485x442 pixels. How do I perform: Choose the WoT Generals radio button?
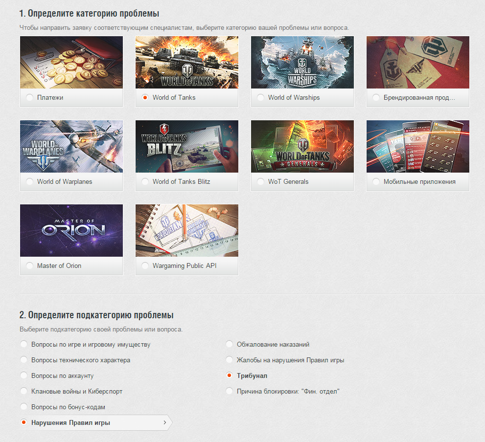[260, 181]
